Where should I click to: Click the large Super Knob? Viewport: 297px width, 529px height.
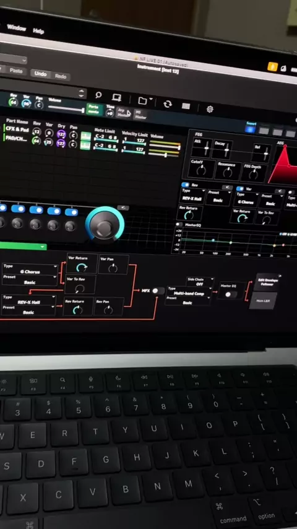click(105, 225)
